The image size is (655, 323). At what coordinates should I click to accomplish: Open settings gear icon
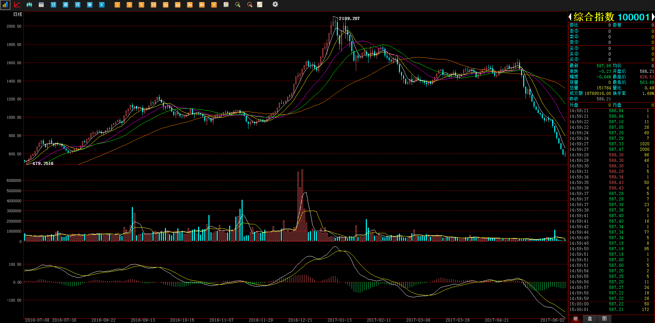pyautogui.click(x=275, y=4)
